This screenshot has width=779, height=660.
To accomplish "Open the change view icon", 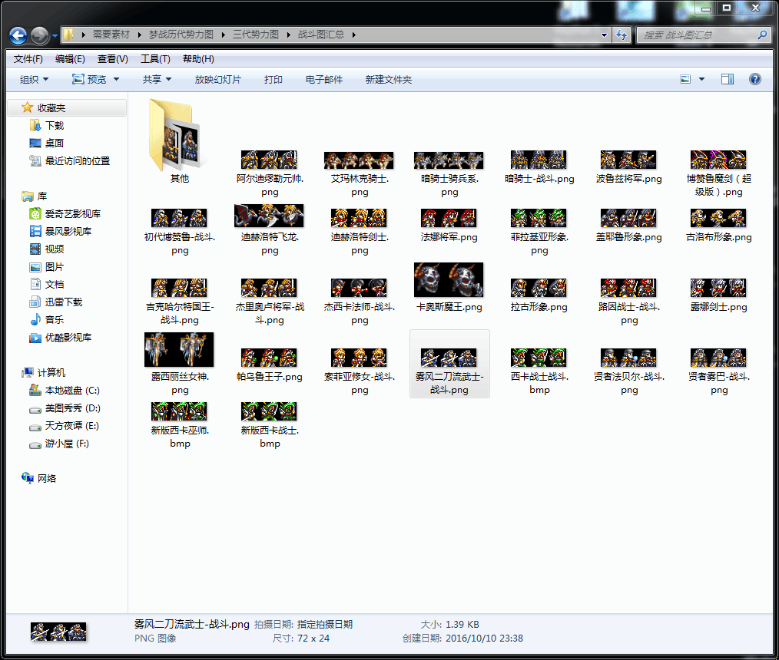I will 686,79.
